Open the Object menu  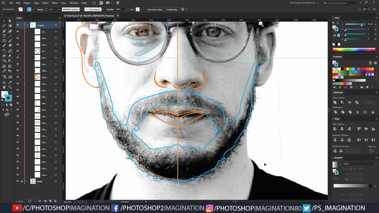[27, 3]
